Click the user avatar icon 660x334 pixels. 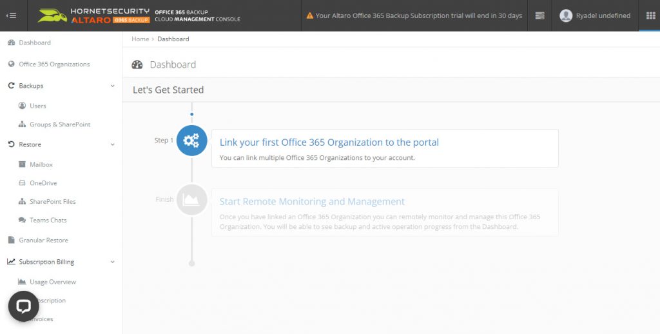click(566, 15)
